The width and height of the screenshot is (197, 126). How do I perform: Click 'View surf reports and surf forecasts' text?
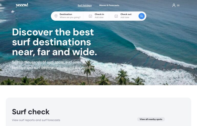[36, 120]
